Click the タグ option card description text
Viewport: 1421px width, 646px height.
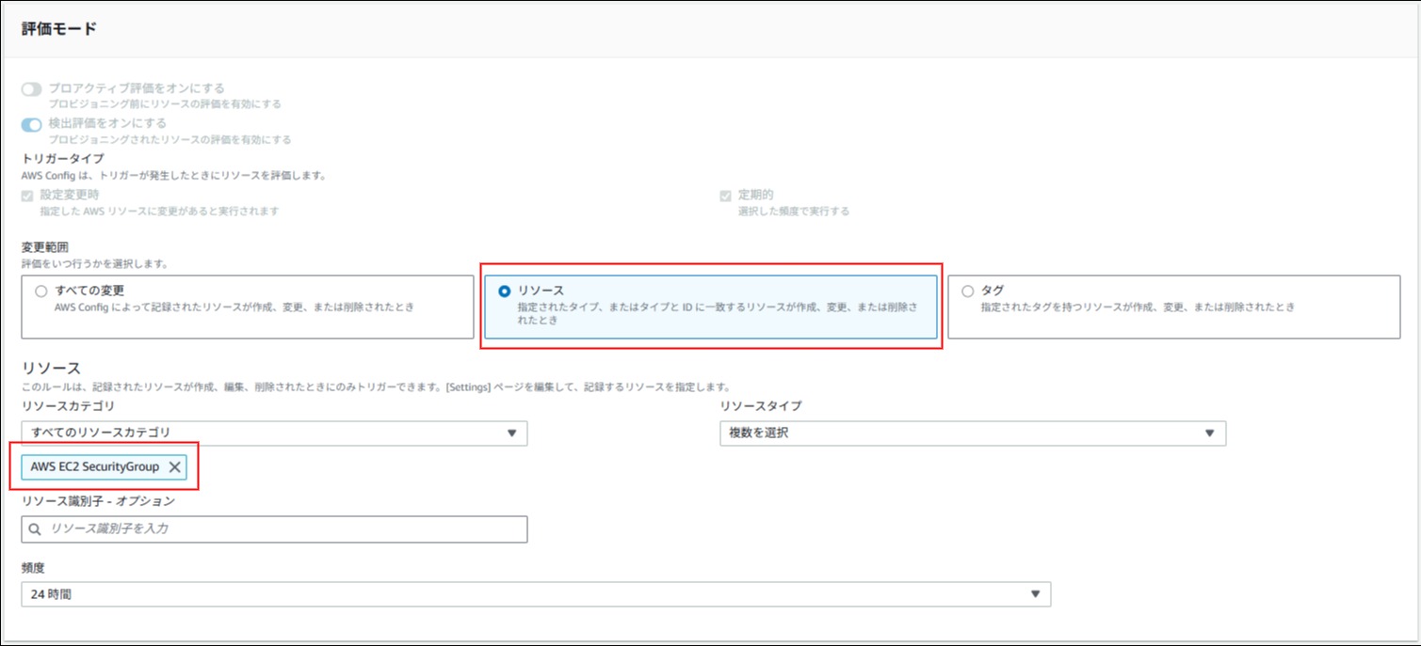[1138, 307]
